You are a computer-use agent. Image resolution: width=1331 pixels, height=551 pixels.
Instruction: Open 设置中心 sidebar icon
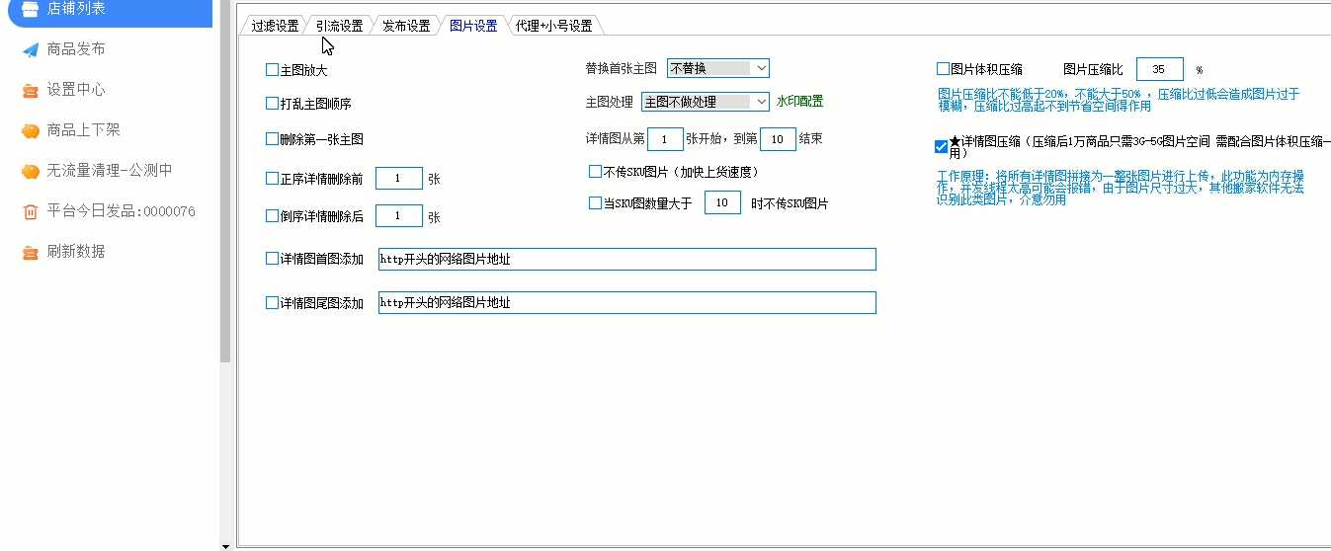tap(31, 90)
